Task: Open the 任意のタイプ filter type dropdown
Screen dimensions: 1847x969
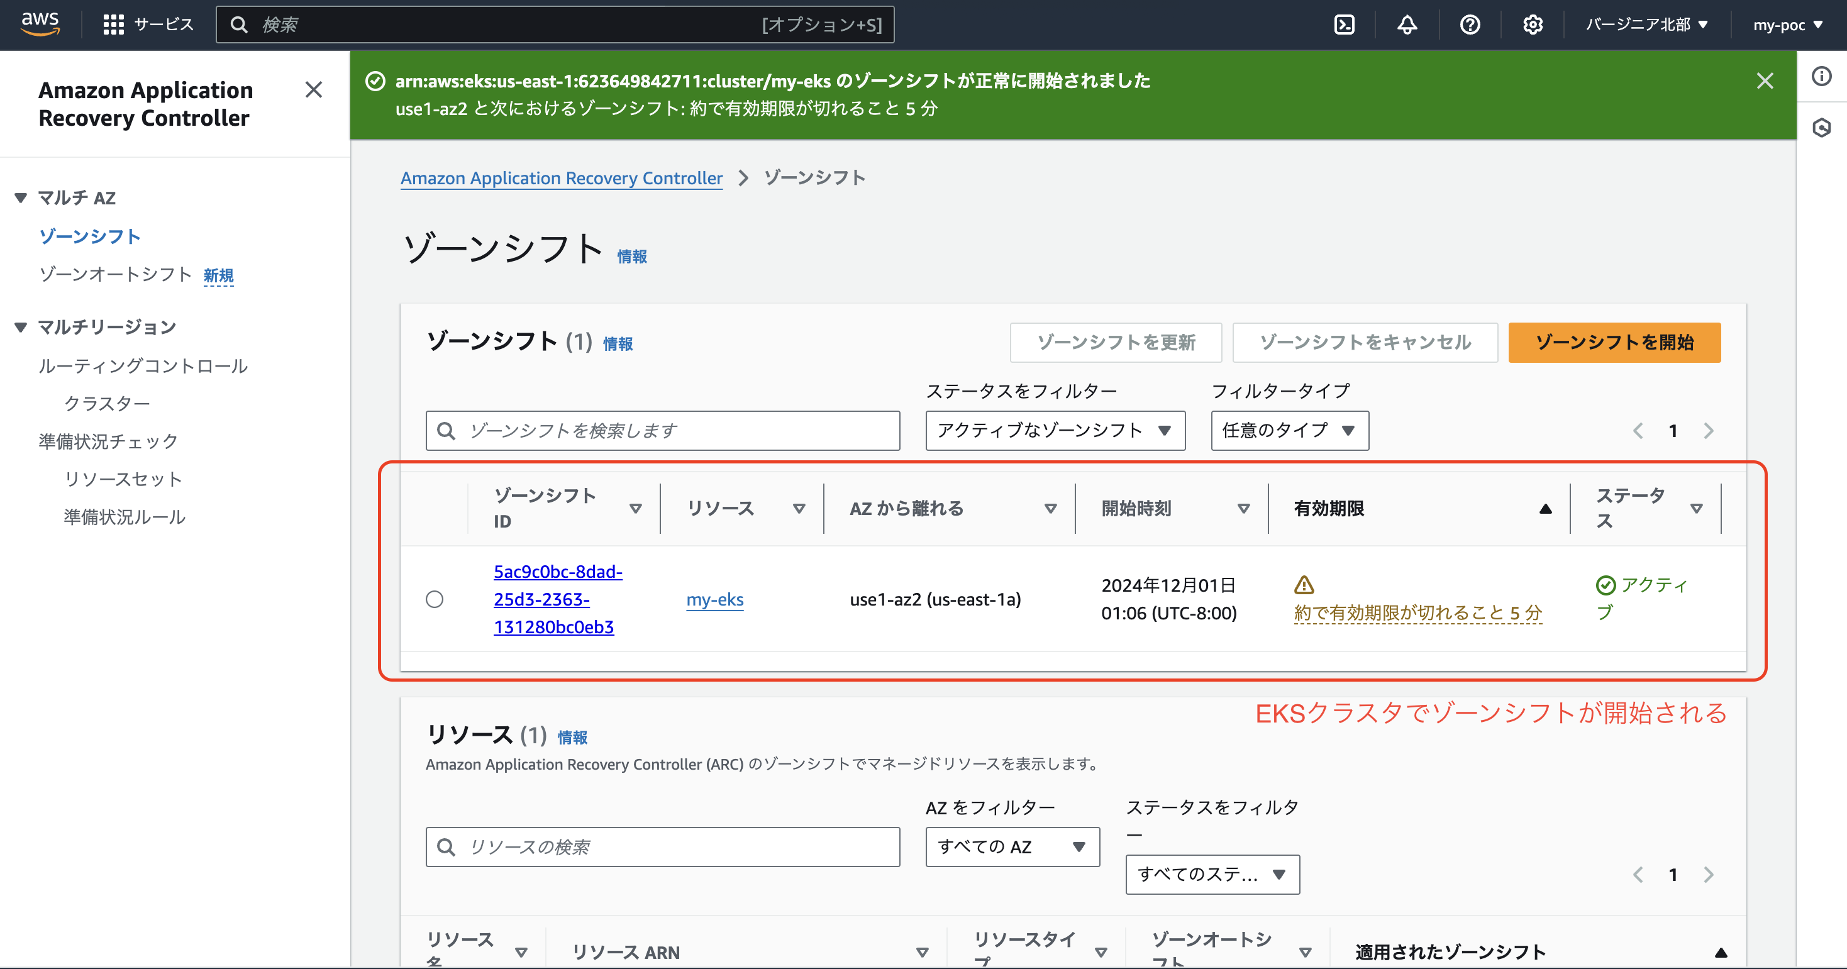Action: coord(1289,430)
